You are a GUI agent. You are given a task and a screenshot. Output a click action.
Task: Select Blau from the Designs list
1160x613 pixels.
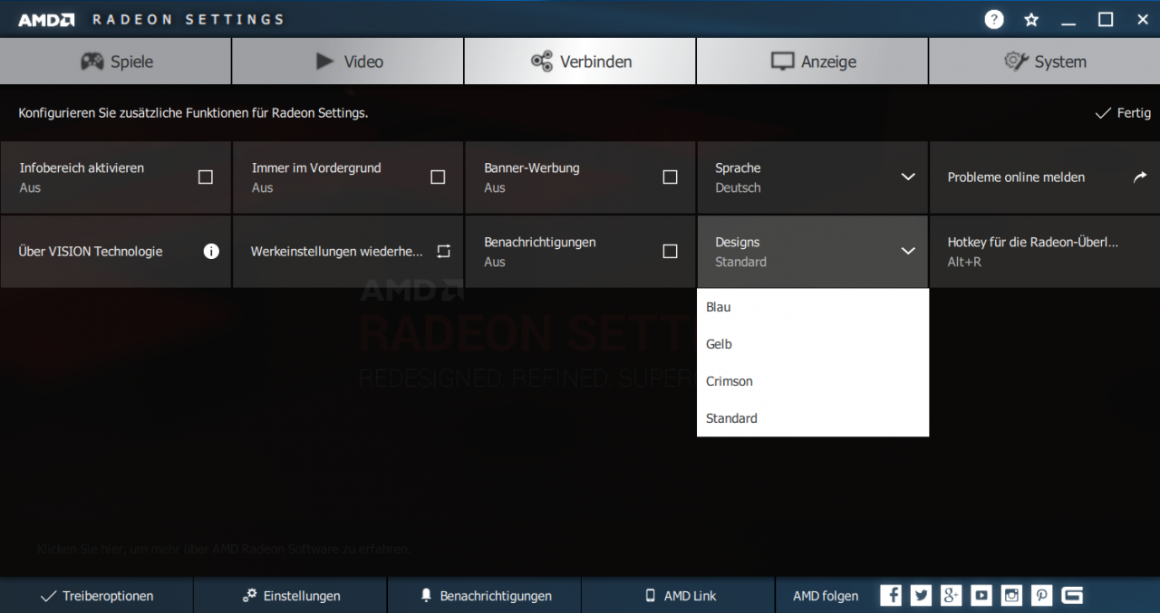(x=813, y=307)
